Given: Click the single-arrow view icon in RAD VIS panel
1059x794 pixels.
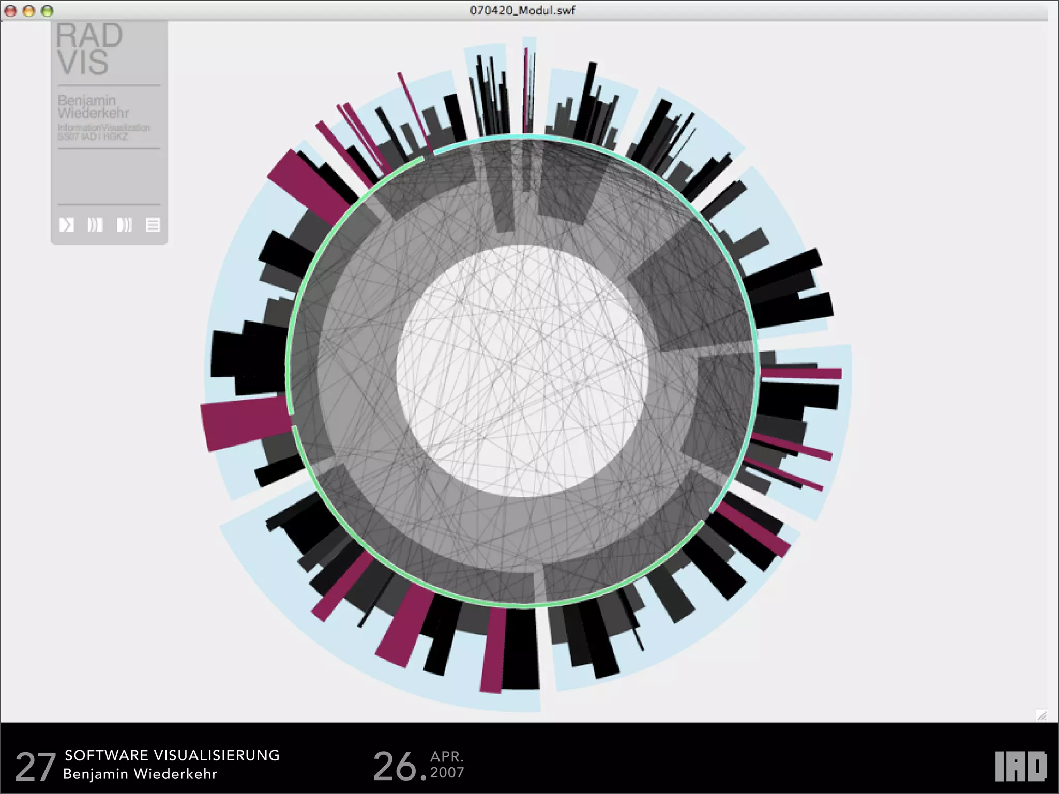Looking at the screenshot, I should [66, 224].
